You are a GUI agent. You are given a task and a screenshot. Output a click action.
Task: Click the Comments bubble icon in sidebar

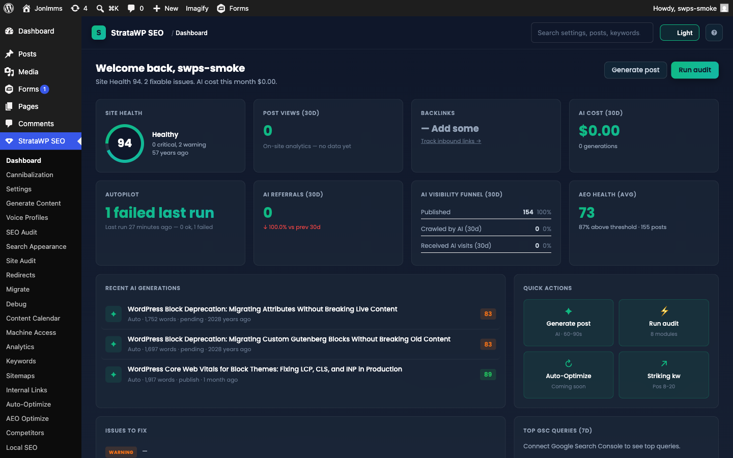[x=9, y=124]
